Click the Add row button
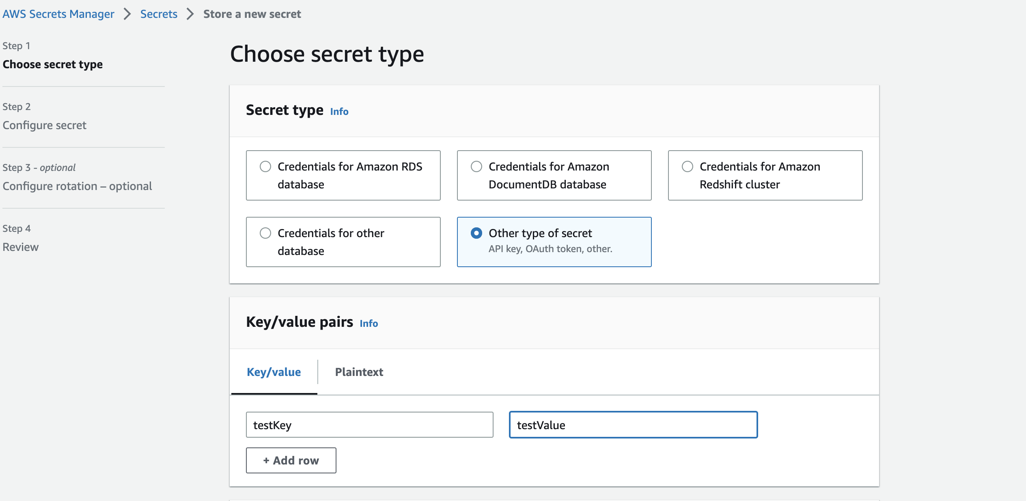This screenshot has width=1026, height=501. (291, 460)
